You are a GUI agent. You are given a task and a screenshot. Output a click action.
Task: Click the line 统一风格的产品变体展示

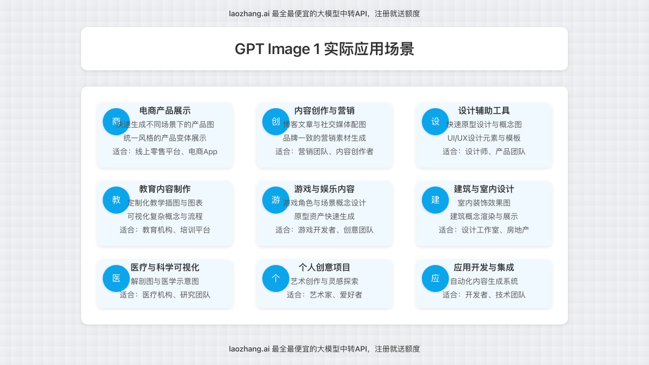pyautogui.click(x=165, y=138)
